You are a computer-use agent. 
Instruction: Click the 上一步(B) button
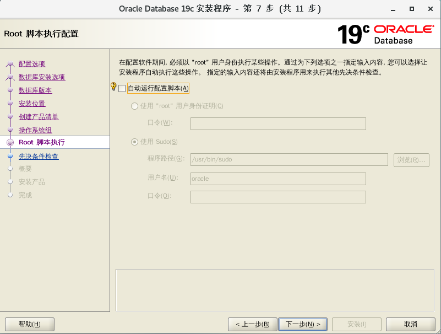[252, 324]
